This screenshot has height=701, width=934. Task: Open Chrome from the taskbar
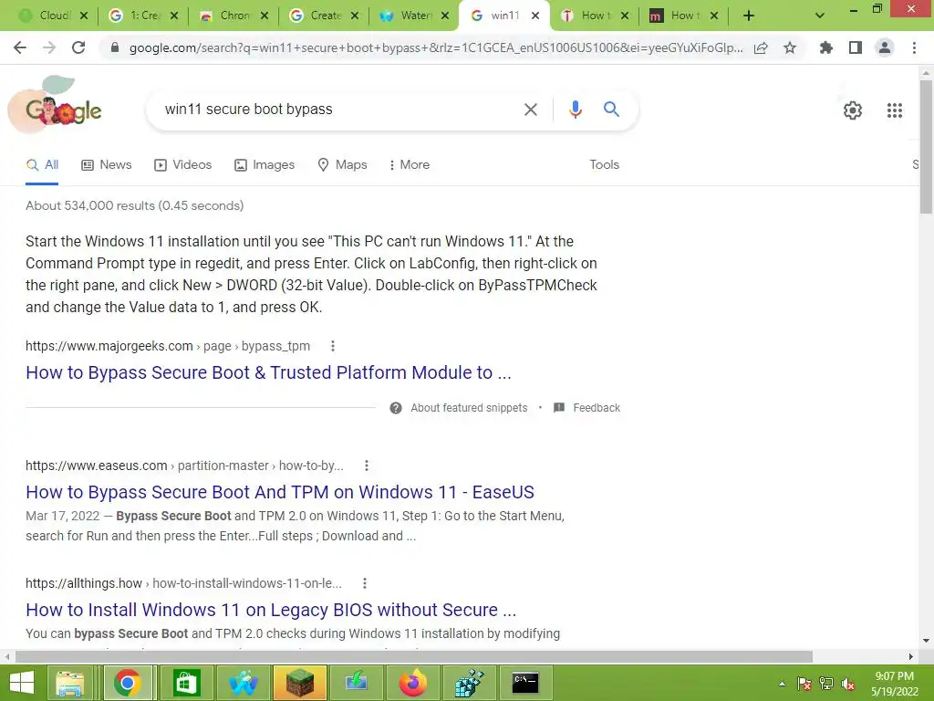(x=128, y=683)
